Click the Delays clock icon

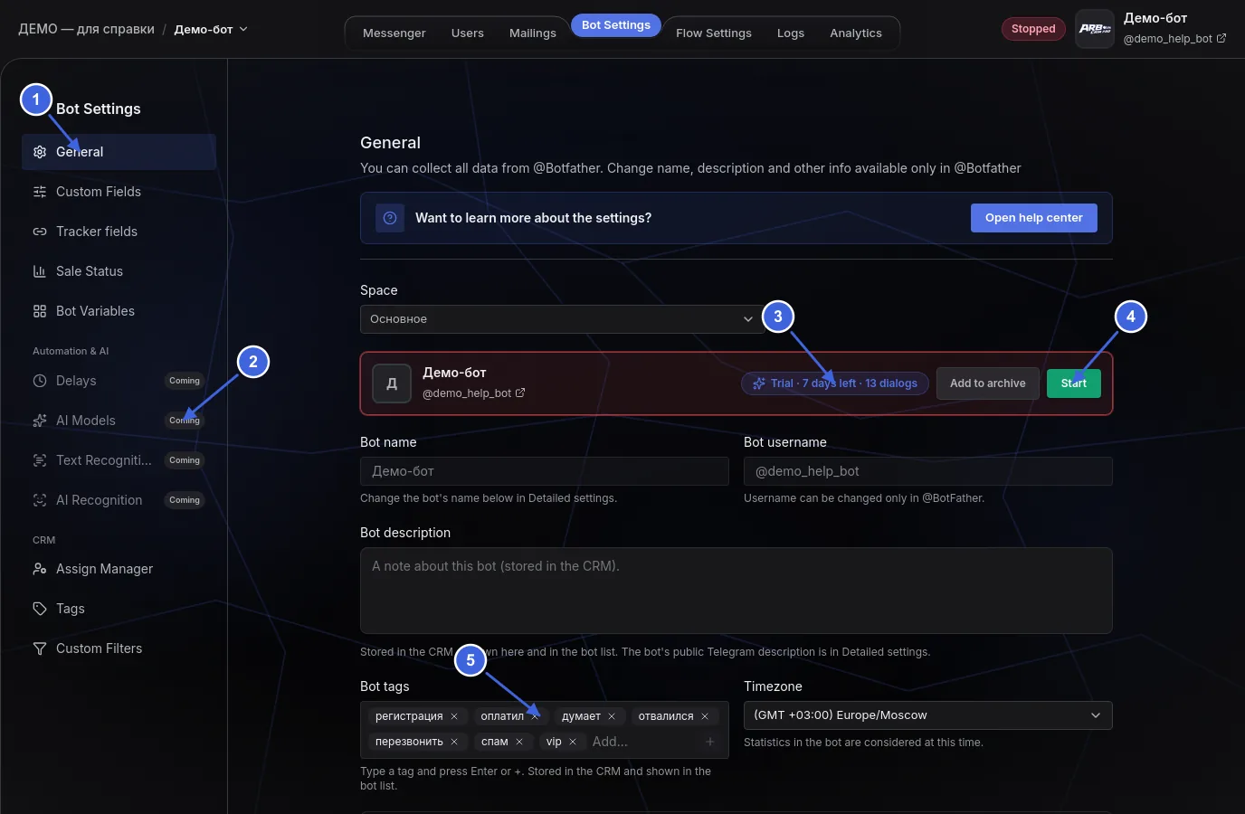pos(40,381)
